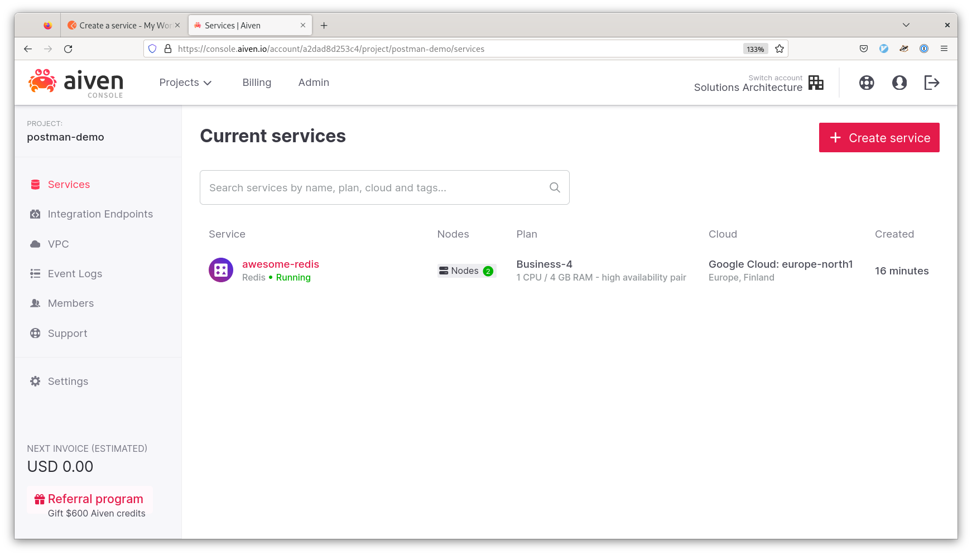This screenshot has height=555, width=972.
Task: Expand the Projects dropdown
Action: click(185, 83)
